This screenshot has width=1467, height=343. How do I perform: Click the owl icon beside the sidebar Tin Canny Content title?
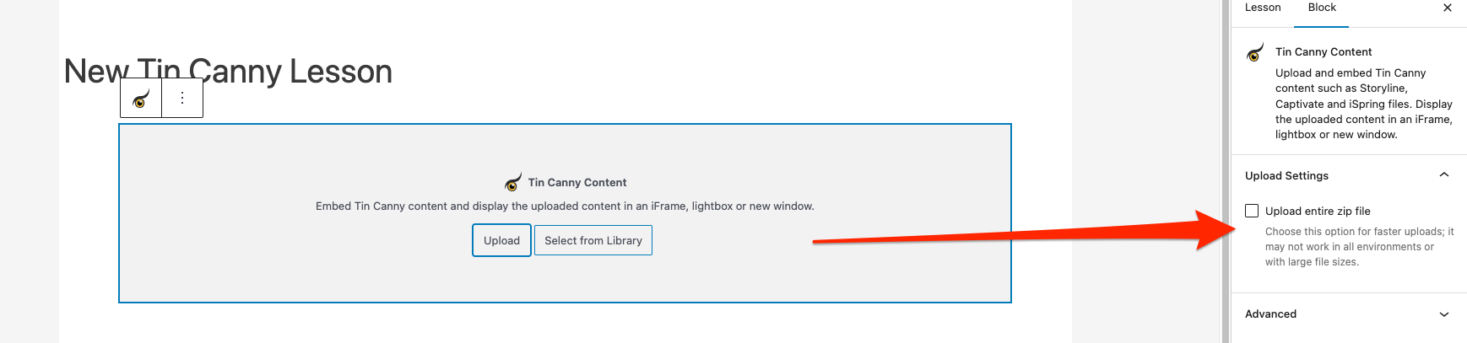(x=1255, y=52)
